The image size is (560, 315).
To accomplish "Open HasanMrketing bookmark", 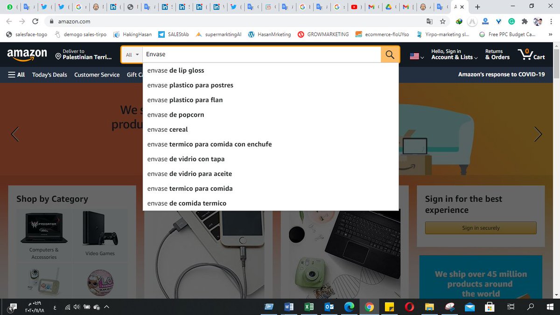I will click(x=270, y=35).
